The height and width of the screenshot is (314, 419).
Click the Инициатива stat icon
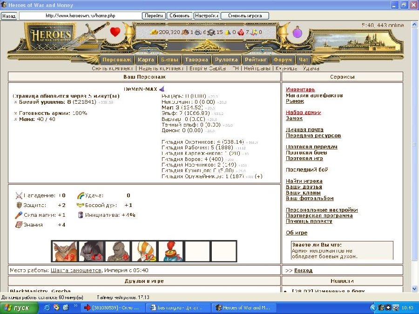pyautogui.click(x=81, y=215)
